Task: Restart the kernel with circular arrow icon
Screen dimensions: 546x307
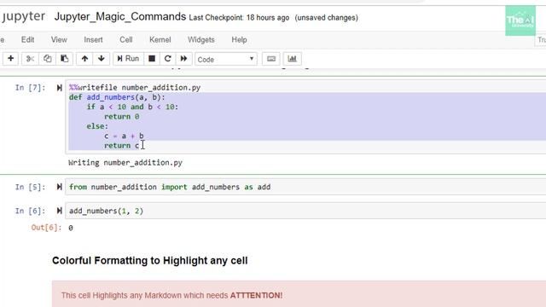Action: coord(167,59)
